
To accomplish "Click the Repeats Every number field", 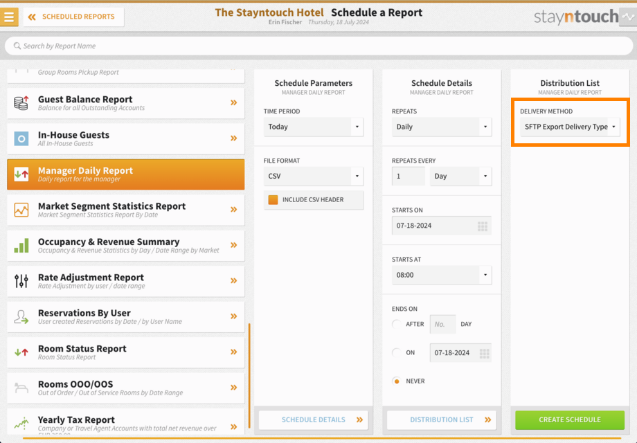I will 409,177.
